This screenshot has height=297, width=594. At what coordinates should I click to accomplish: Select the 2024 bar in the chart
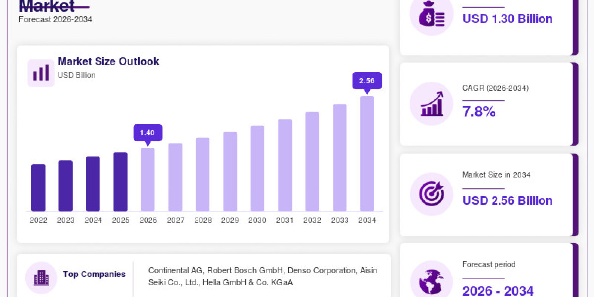coord(93,184)
